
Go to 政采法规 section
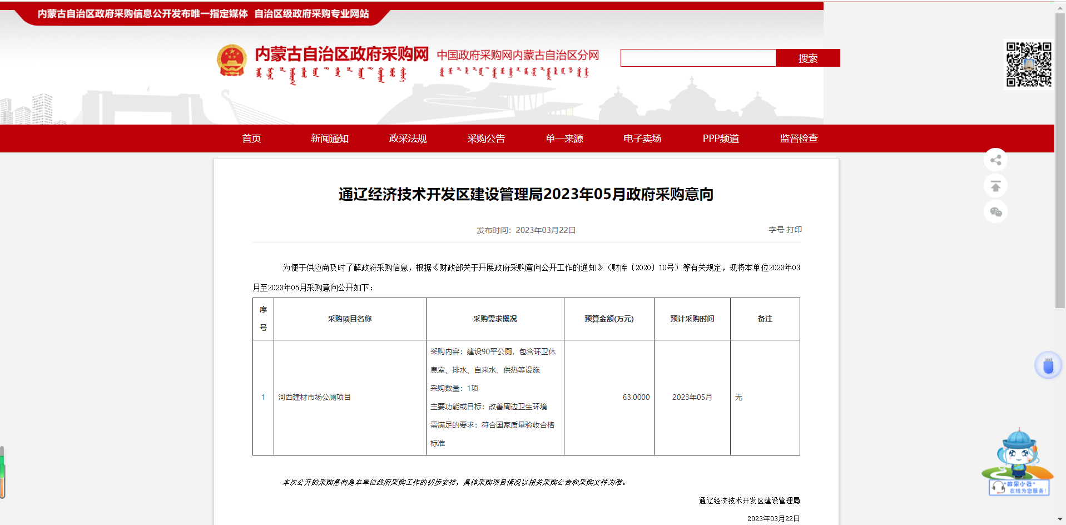(x=408, y=138)
